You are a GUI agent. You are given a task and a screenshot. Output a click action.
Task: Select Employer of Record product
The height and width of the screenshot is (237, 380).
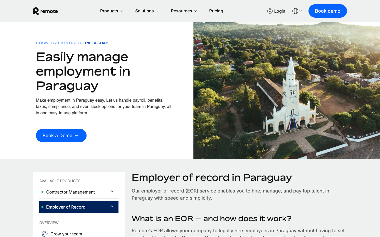pos(79,207)
